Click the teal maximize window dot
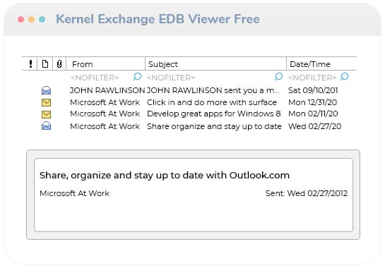385x268 pixels. [42, 19]
